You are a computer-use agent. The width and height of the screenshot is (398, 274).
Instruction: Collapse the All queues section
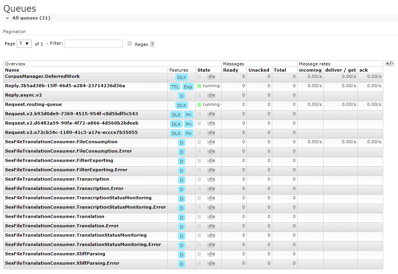[x=7, y=18]
